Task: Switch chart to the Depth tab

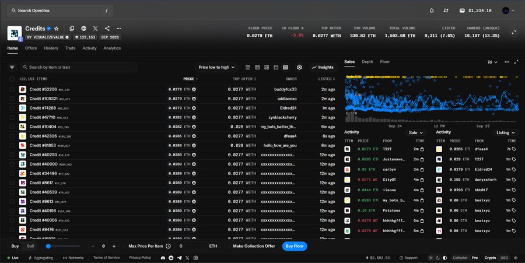Action: point(367,62)
